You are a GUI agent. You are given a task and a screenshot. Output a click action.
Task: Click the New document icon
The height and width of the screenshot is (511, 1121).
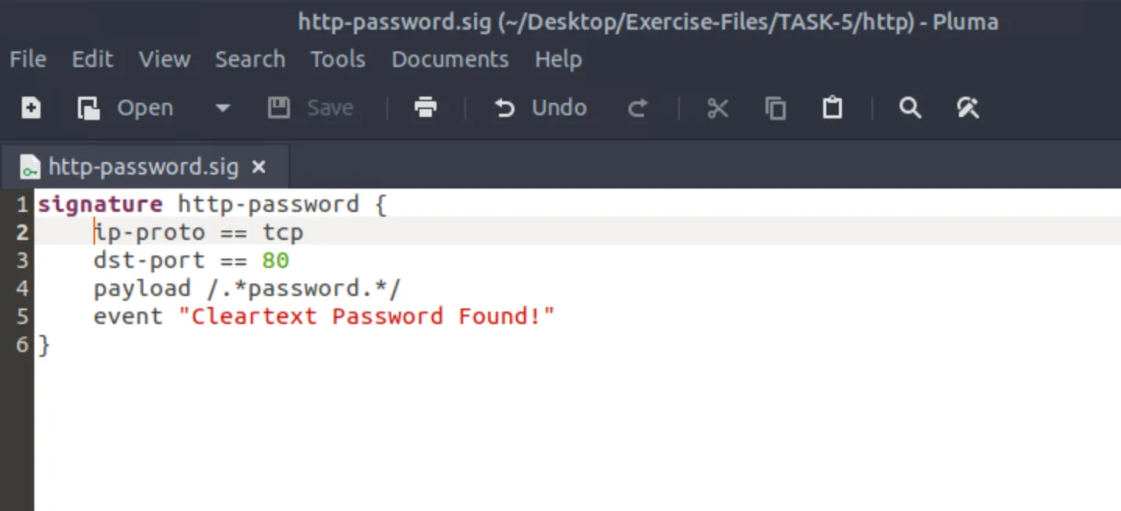[x=31, y=107]
